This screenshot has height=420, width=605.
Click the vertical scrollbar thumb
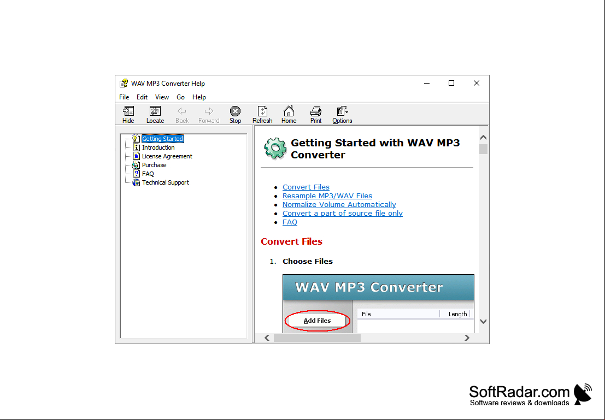483,149
